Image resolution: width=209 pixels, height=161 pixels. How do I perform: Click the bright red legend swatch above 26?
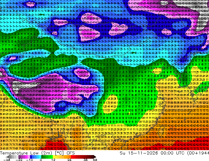[x=72, y=157]
